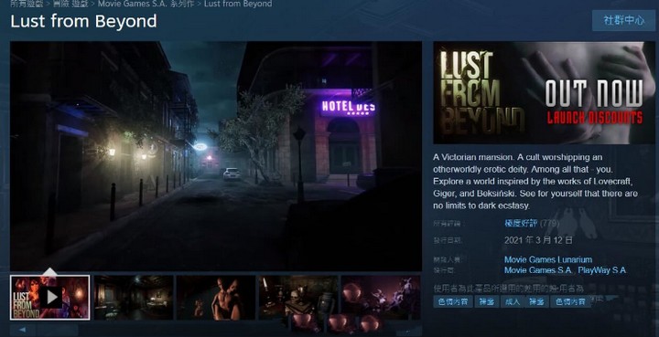Select the dark mansion interior thumbnail
659x337 pixels.
(x=134, y=297)
